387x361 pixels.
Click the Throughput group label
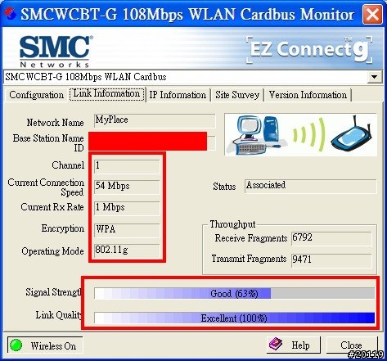(232, 224)
